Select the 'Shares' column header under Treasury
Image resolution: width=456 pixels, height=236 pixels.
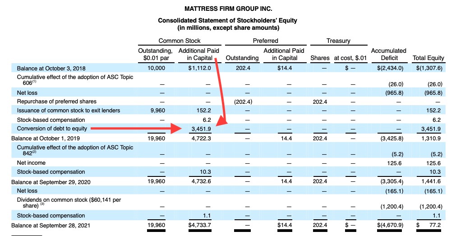click(320, 58)
